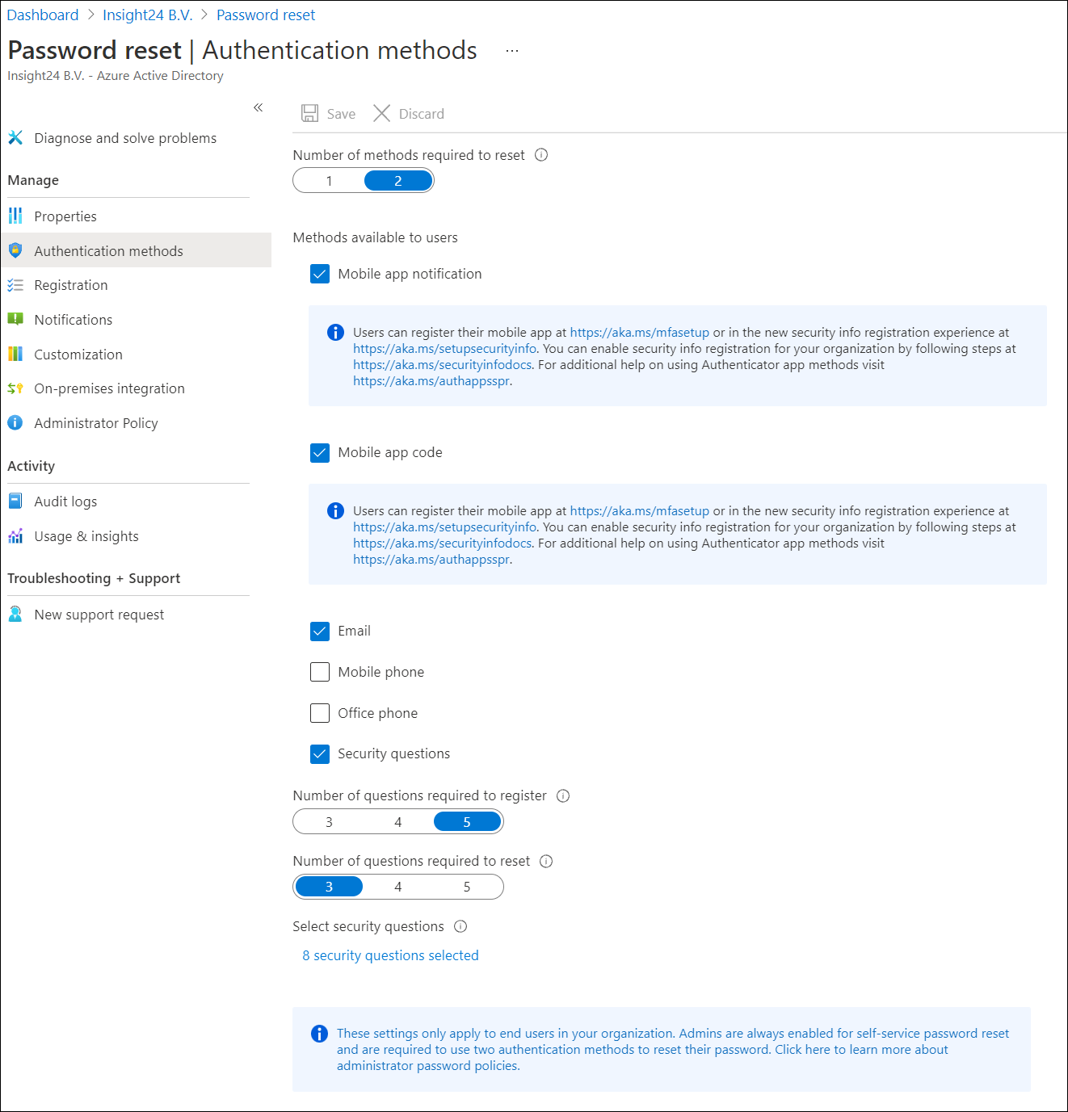This screenshot has height=1112, width=1068.
Task: Click the Properties bars icon in sidebar
Action: [15, 216]
